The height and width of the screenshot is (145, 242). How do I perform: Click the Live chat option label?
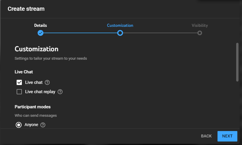(34, 82)
